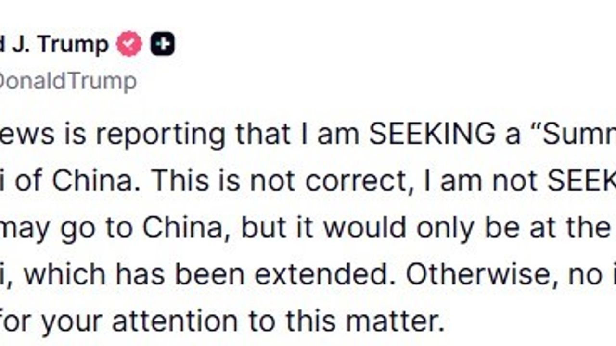
Task: Click the black plus badge icon
Action: [x=162, y=44]
